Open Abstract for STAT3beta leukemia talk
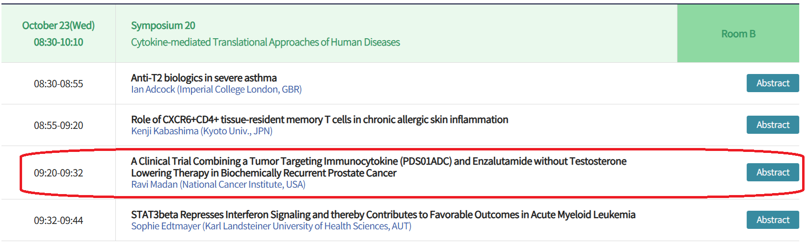The image size is (808, 247). (x=773, y=220)
